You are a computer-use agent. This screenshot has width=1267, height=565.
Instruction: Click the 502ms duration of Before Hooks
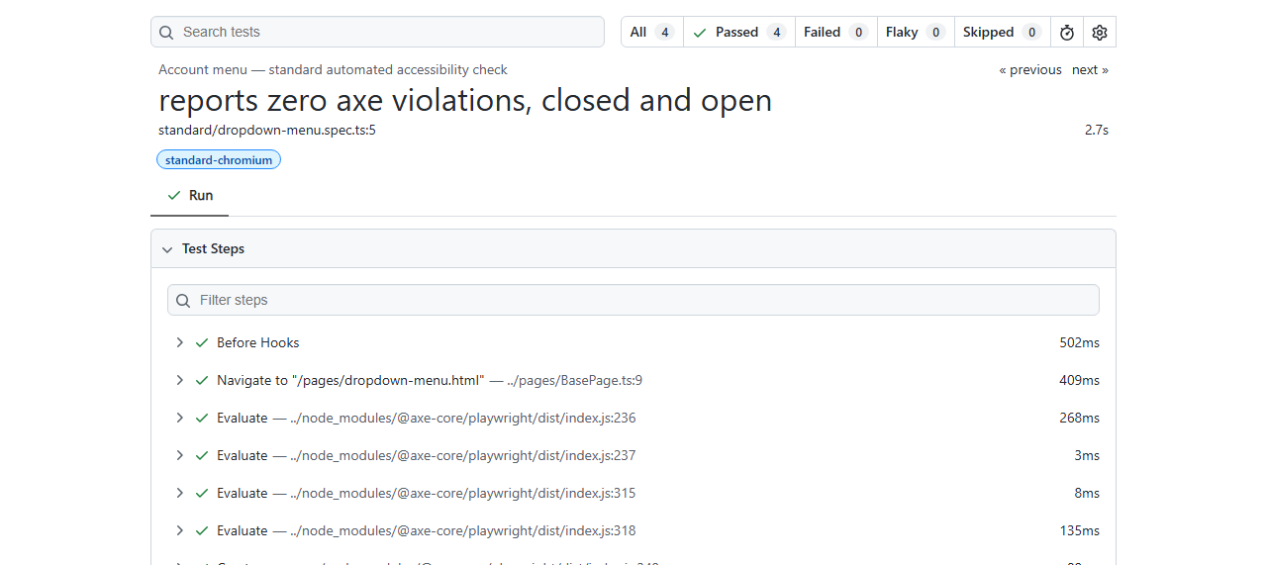1079,342
